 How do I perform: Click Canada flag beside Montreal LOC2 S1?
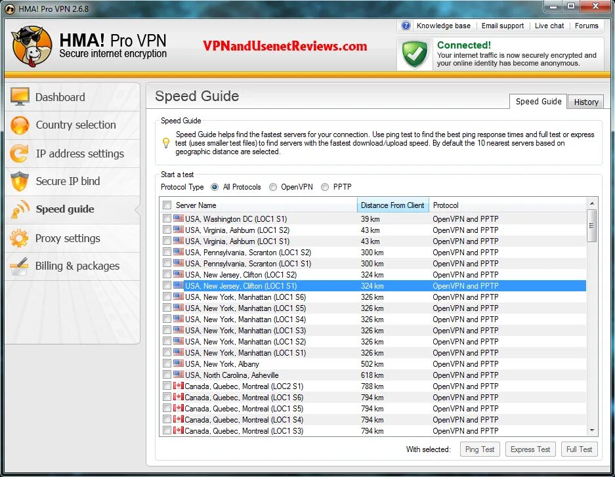pyautogui.click(x=179, y=386)
